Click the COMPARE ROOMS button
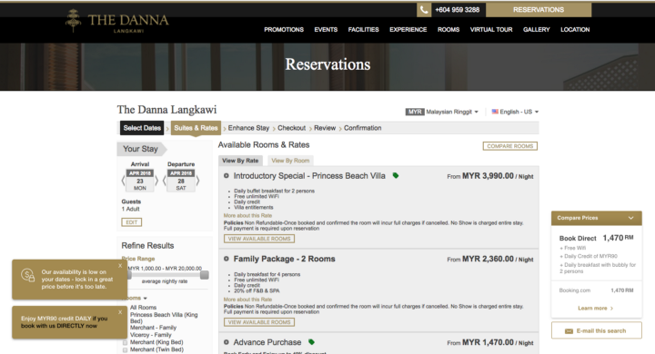The width and height of the screenshot is (655, 354). coord(510,146)
